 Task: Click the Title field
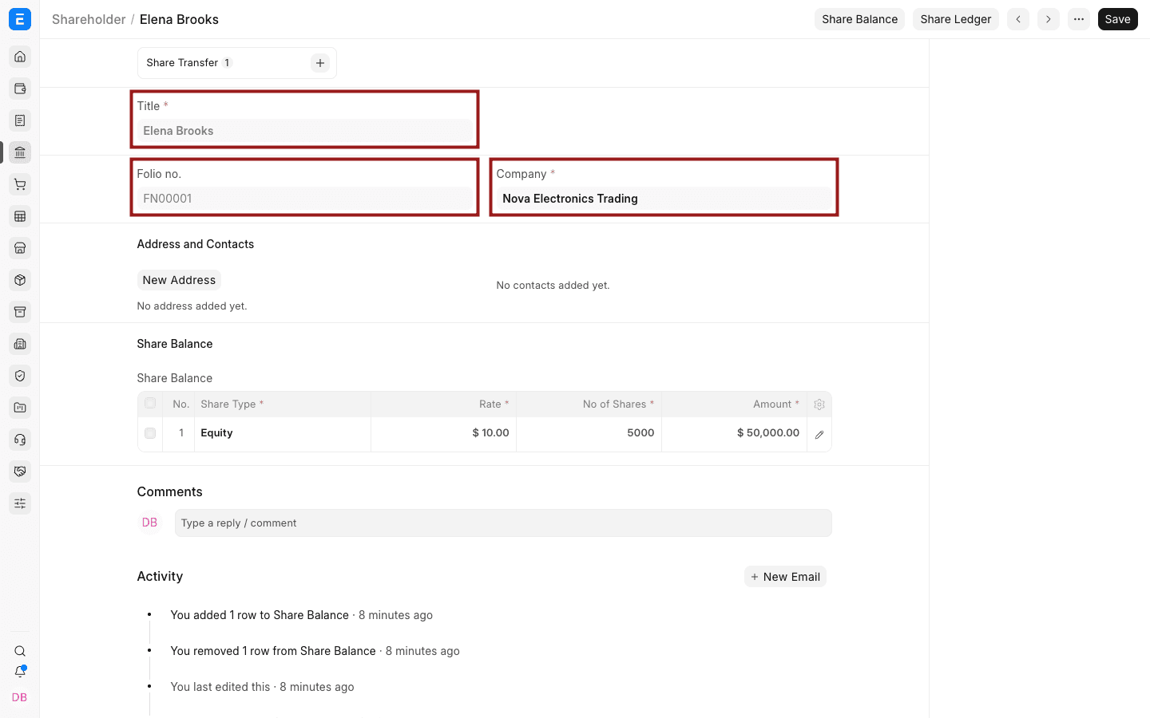pos(304,131)
